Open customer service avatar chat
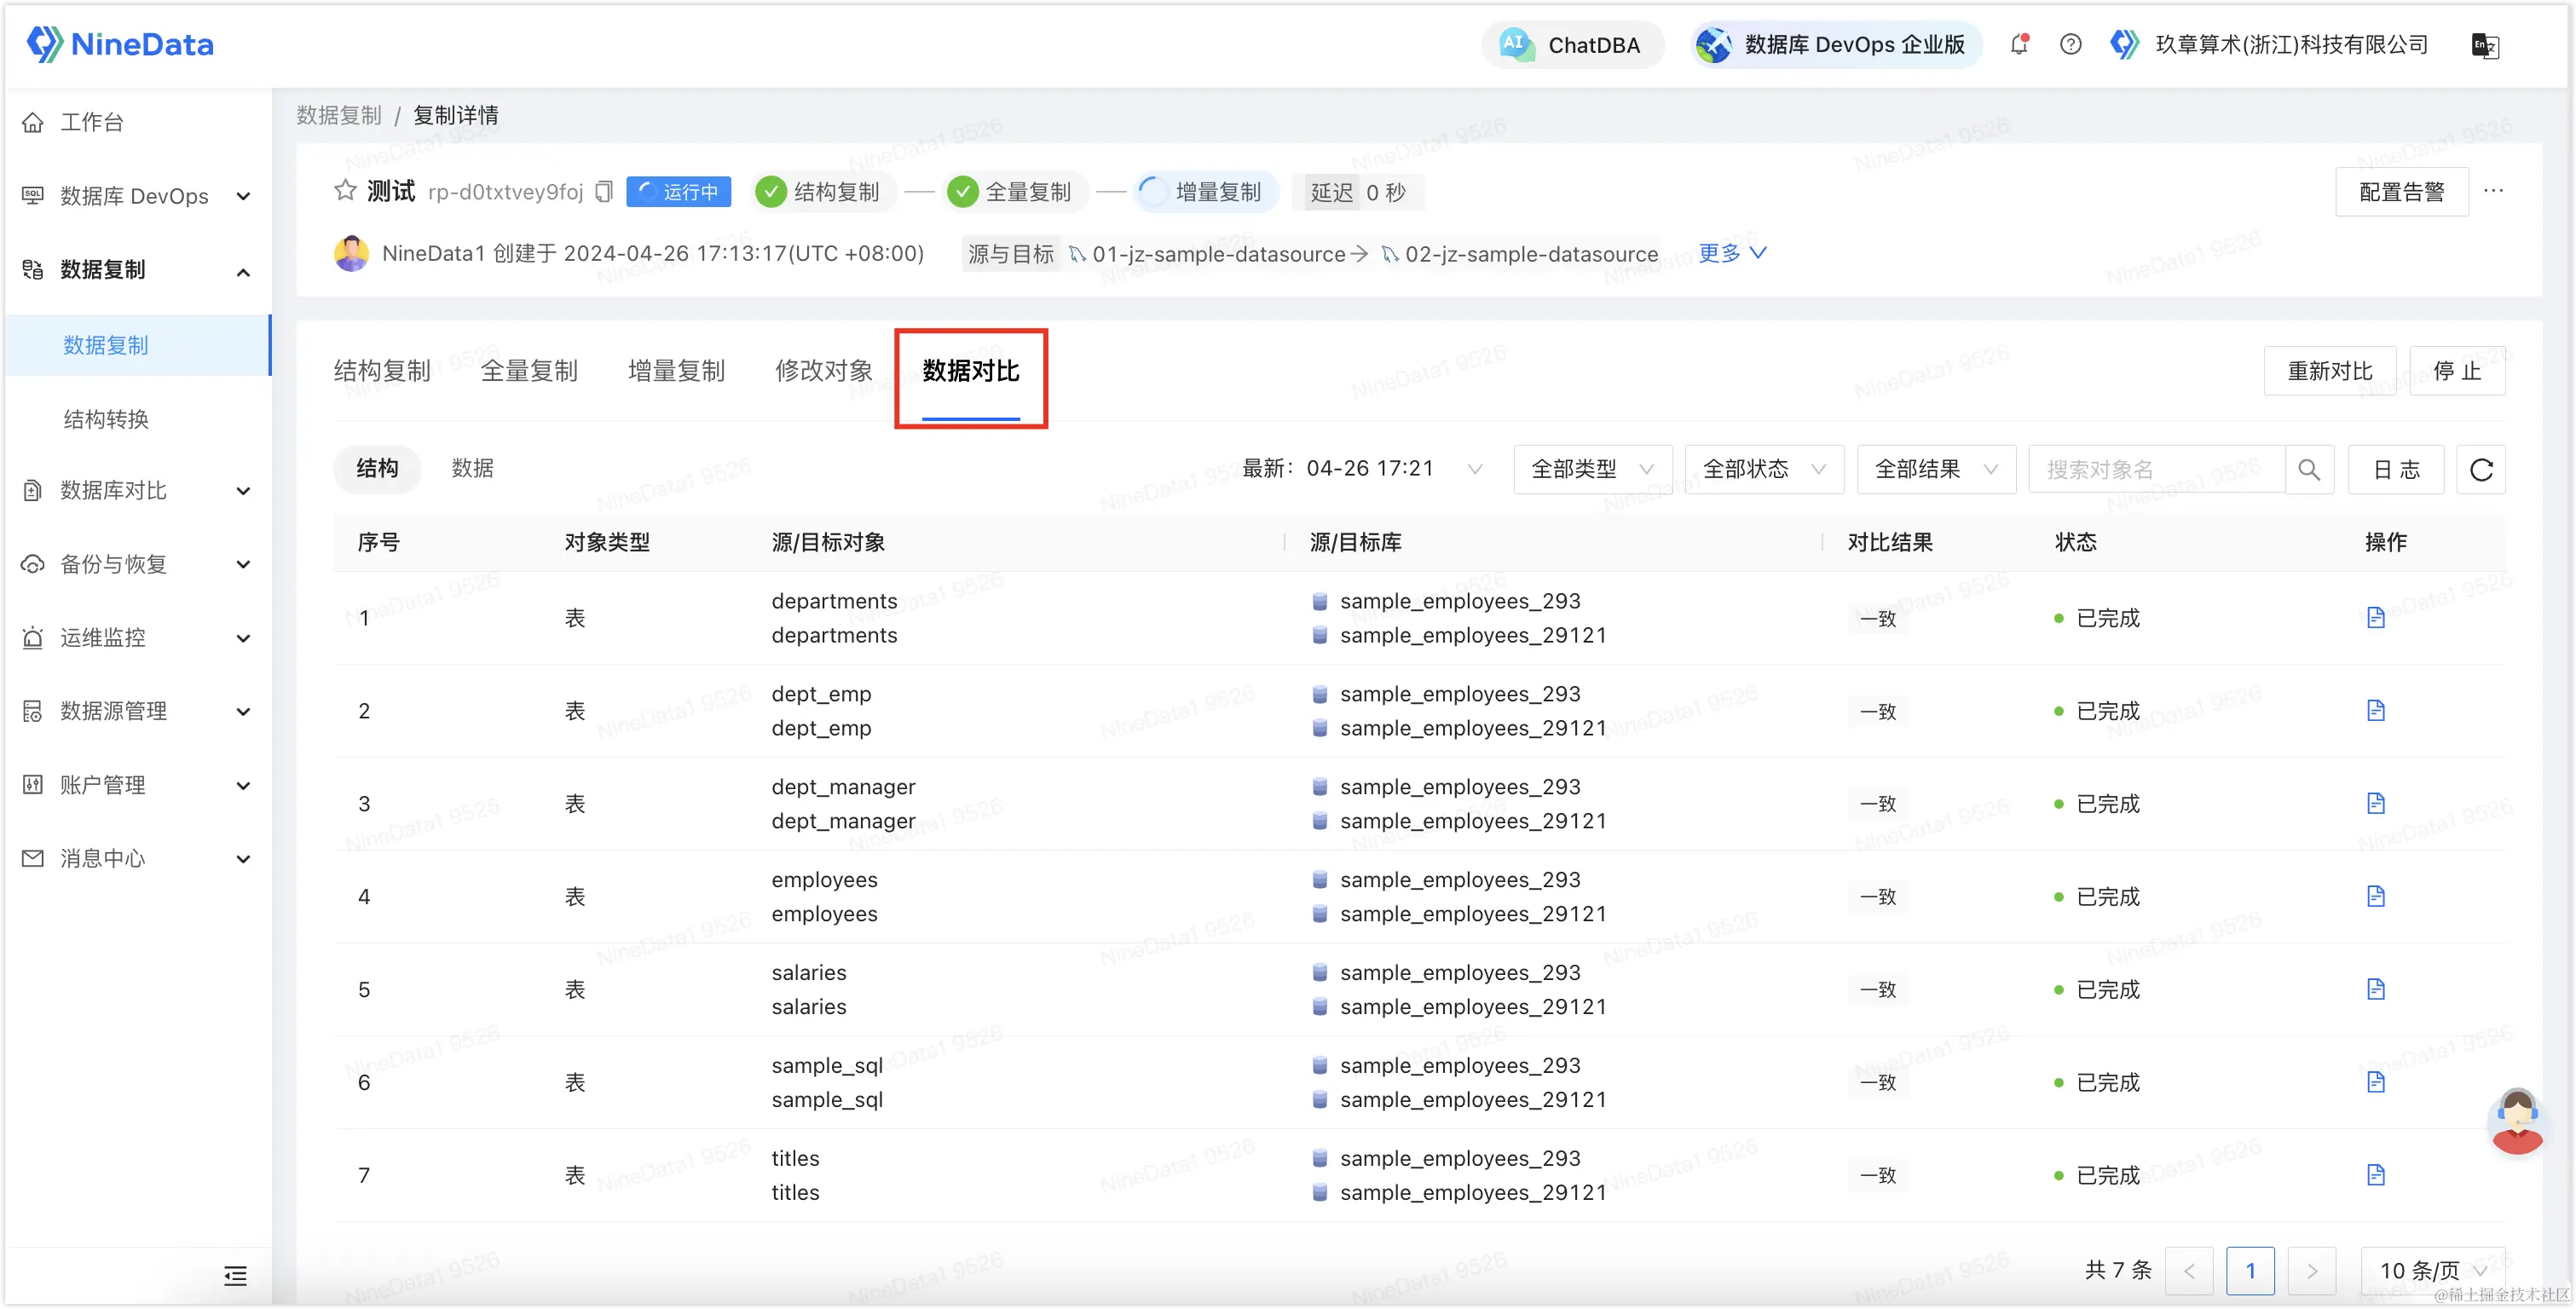The image size is (2576, 1309). pos(2516,1121)
